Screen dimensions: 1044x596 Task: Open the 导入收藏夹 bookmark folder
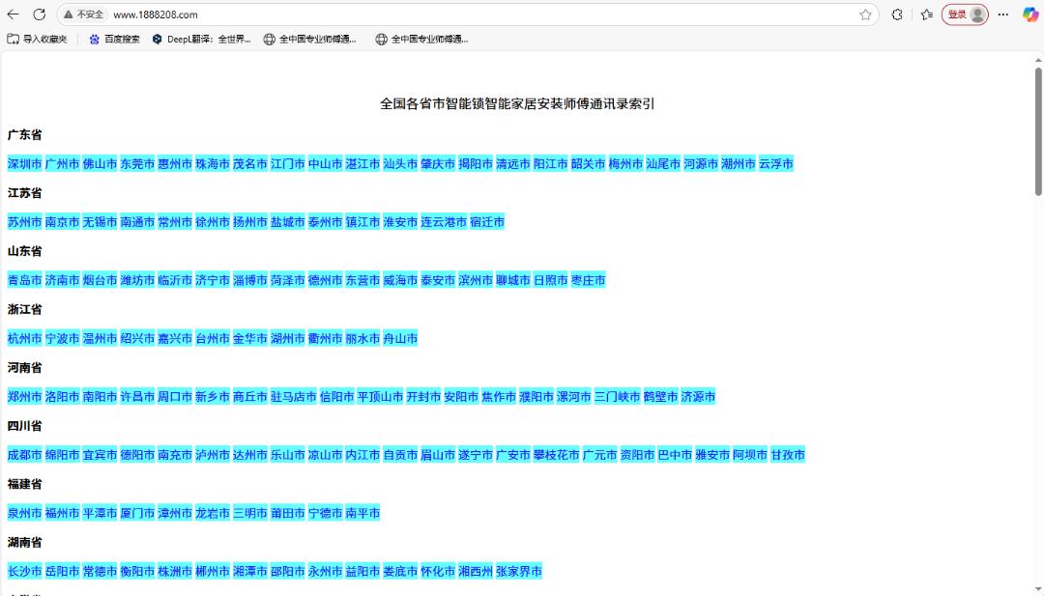click(38, 40)
